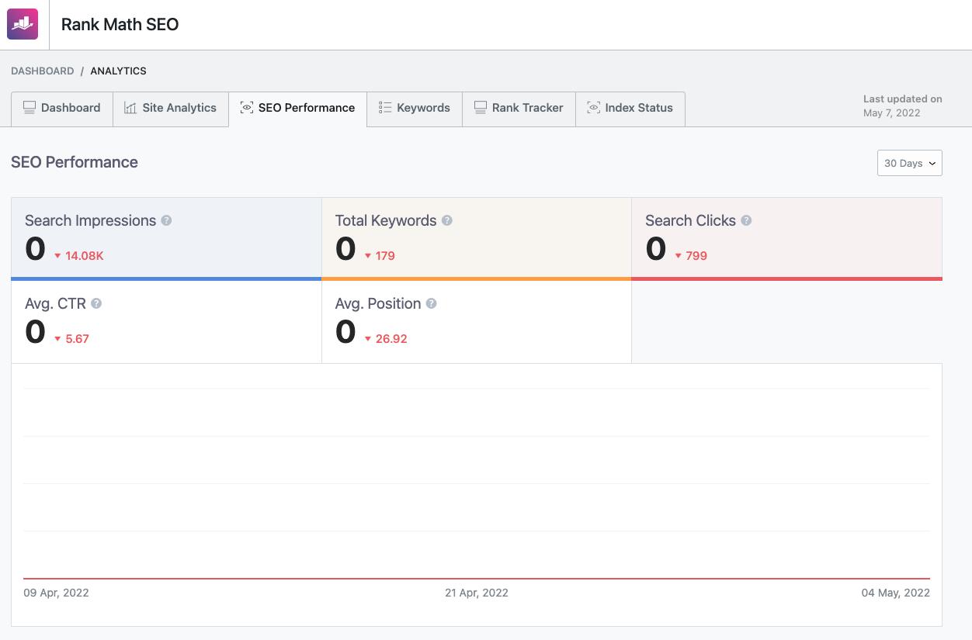The height and width of the screenshot is (640, 972).
Task: Click the red line in the chart
Action: coord(477,578)
